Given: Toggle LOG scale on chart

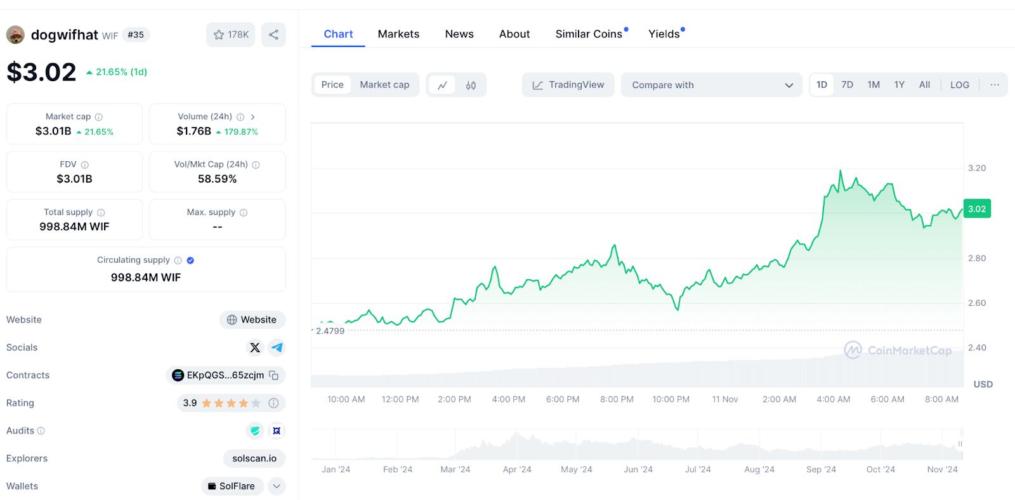Looking at the screenshot, I should (x=960, y=85).
